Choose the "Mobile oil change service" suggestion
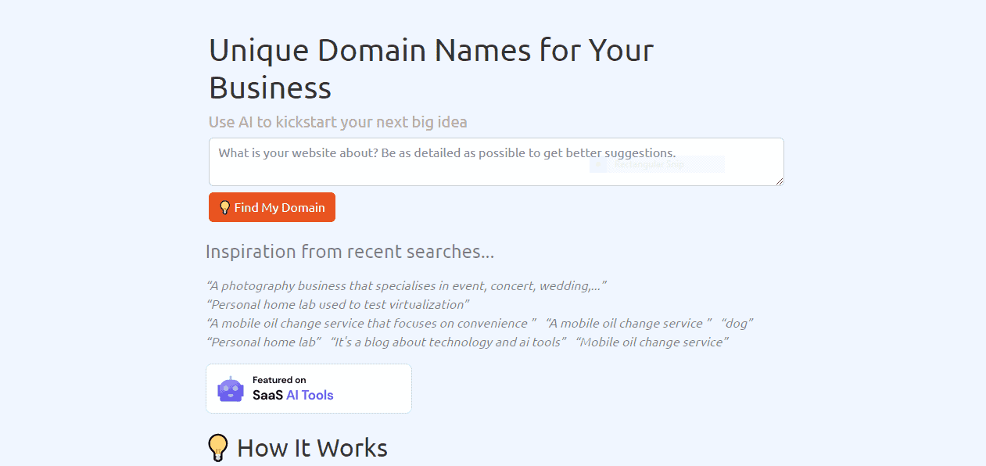Image resolution: width=986 pixels, height=466 pixels. tap(652, 342)
